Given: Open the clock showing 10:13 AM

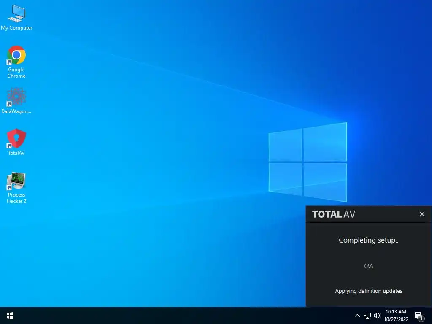Looking at the screenshot, I should [396, 316].
